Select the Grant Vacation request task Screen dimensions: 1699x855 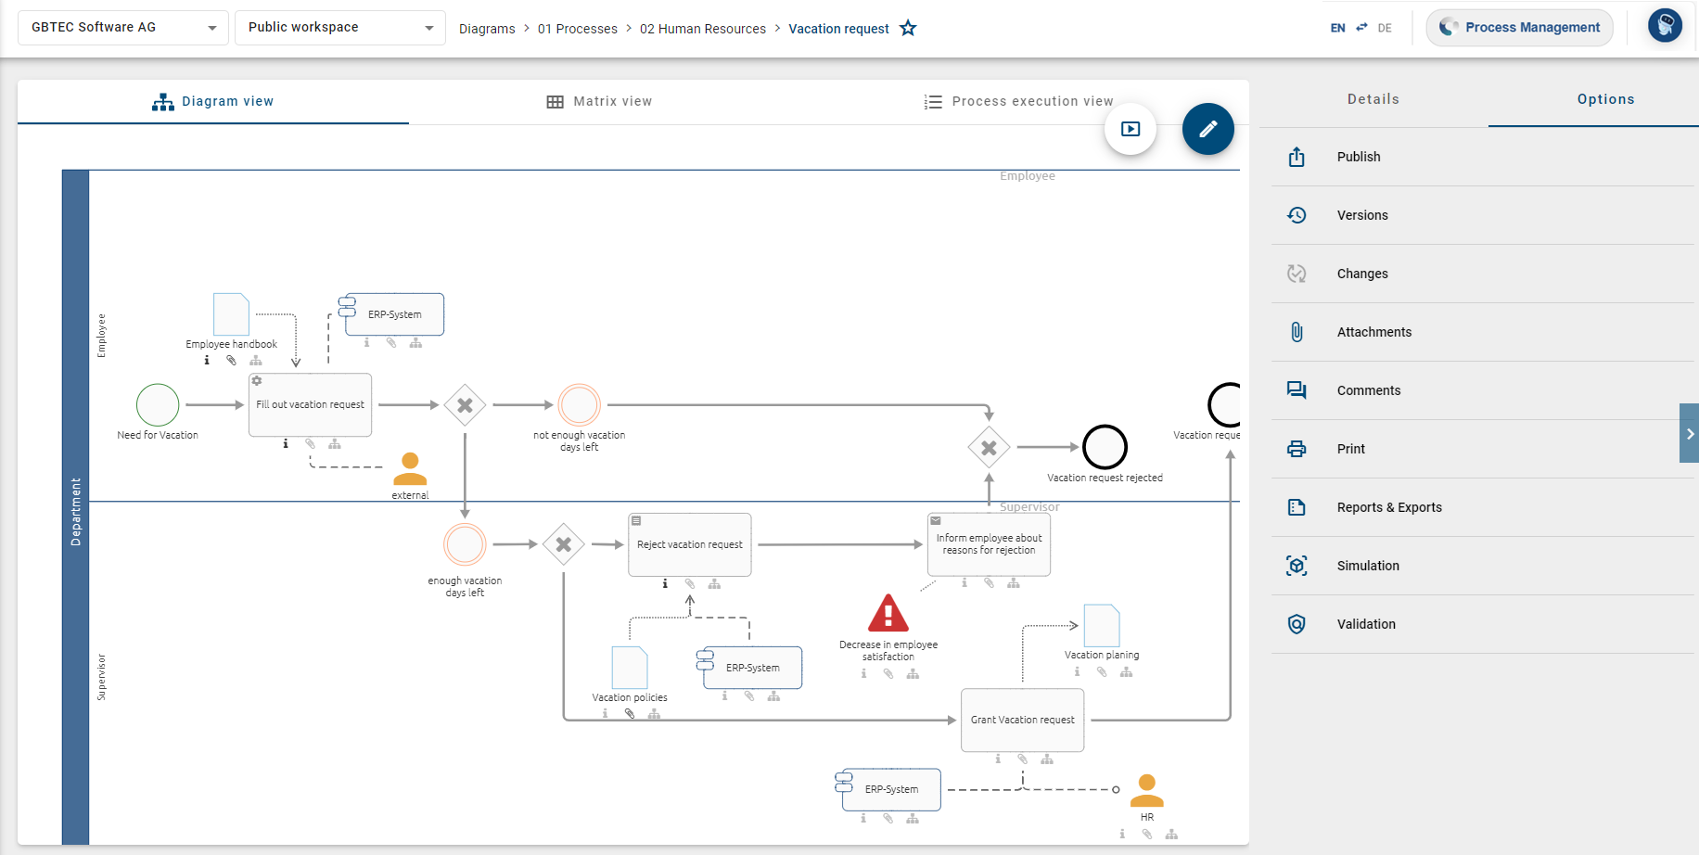click(x=1023, y=720)
